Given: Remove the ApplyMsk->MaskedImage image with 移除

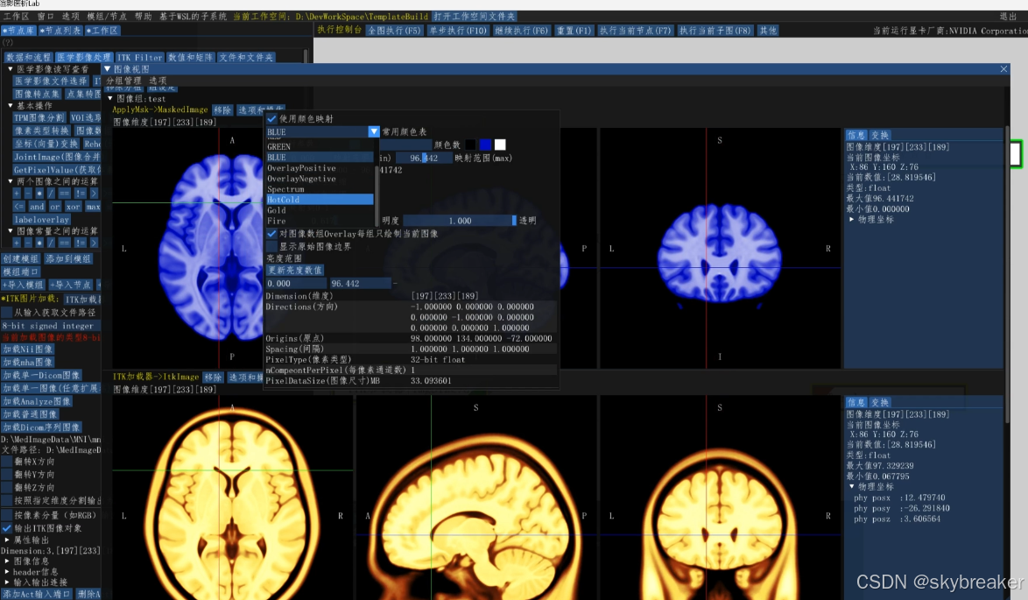Looking at the screenshot, I should pos(222,110).
